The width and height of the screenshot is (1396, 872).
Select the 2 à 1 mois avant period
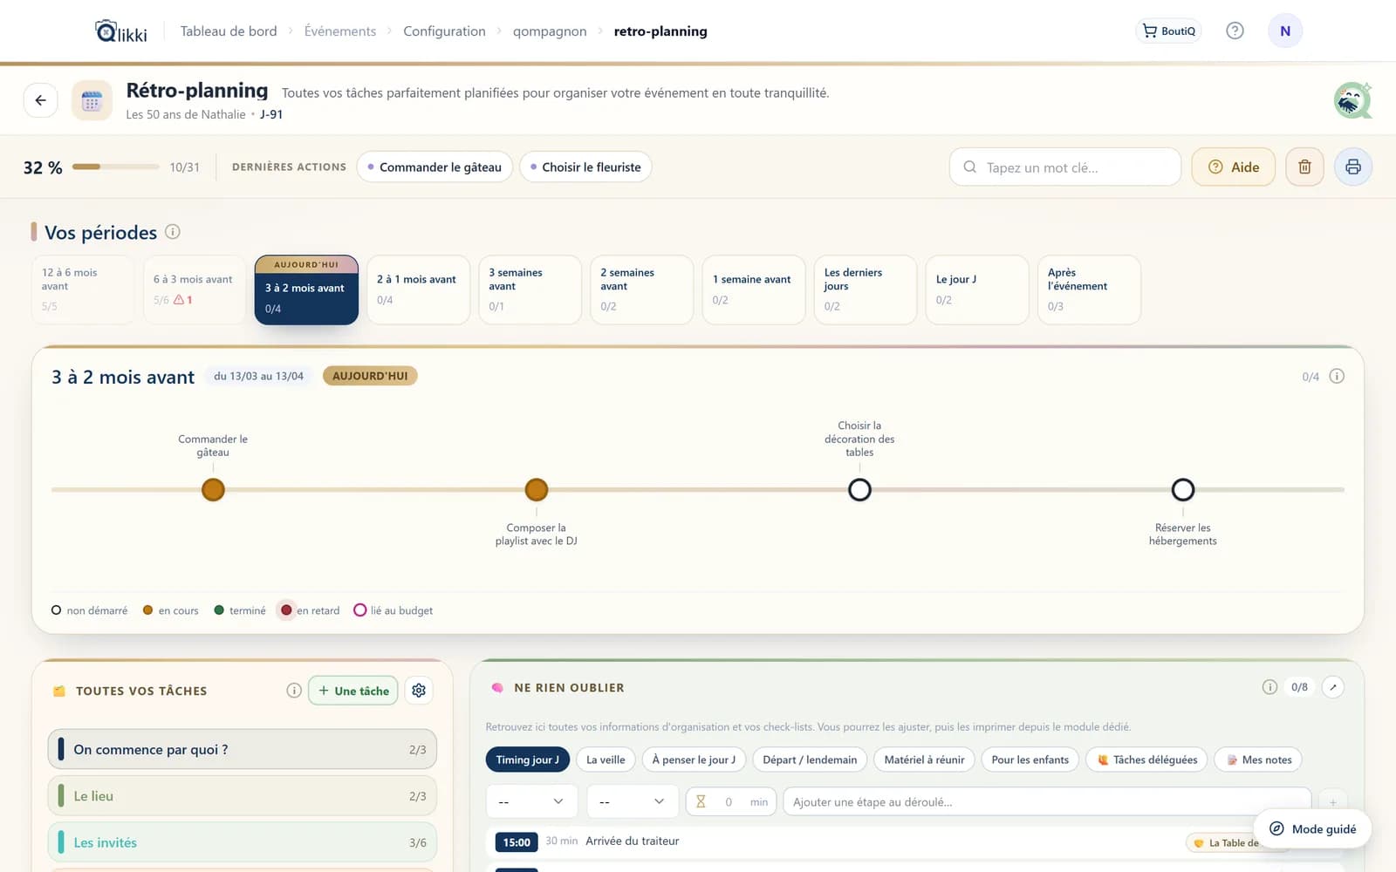tap(418, 290)
